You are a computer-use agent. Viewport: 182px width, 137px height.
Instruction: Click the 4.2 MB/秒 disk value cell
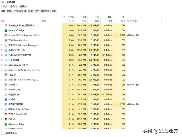94,26
